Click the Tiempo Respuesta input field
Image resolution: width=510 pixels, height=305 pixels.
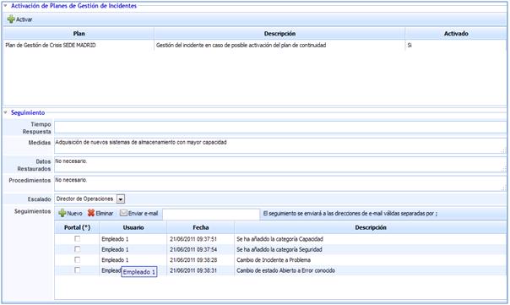point(280,128)
